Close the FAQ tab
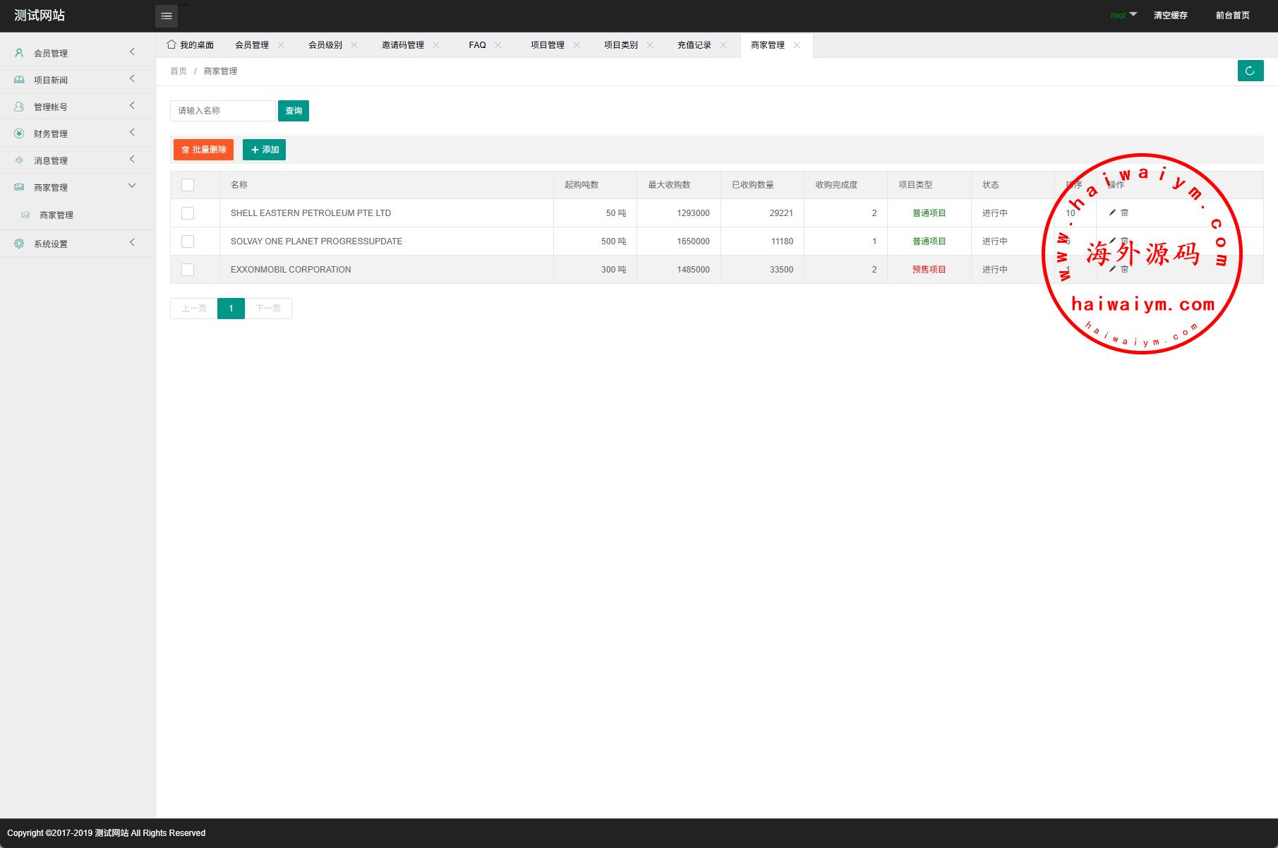 tap(498, 45)
